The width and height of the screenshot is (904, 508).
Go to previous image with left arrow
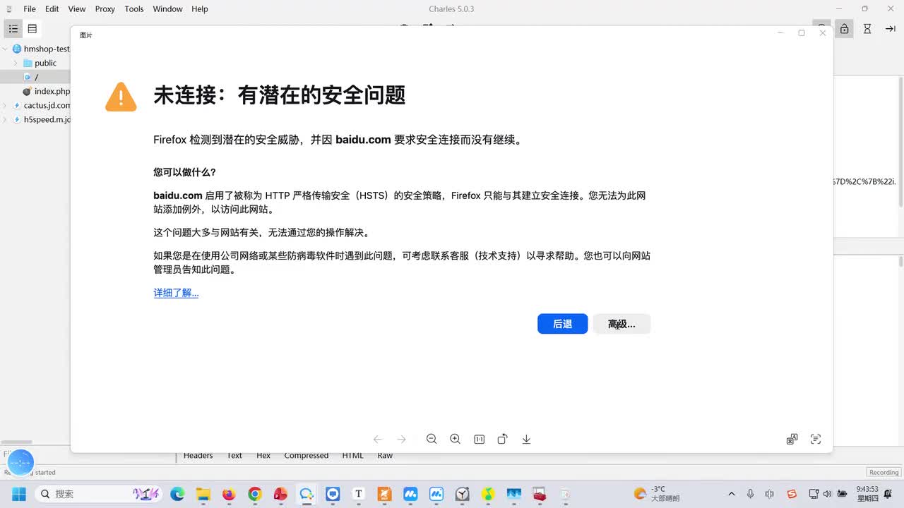point(378,439)
